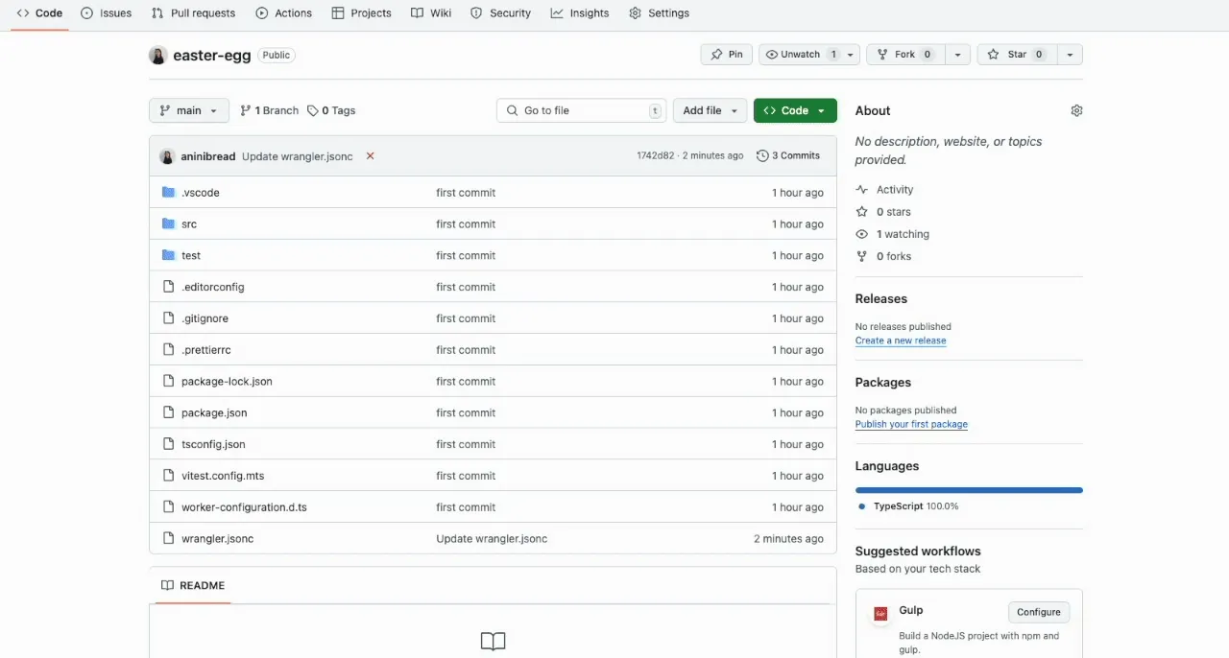Click the Go to file search field

[x=580, y=110]
